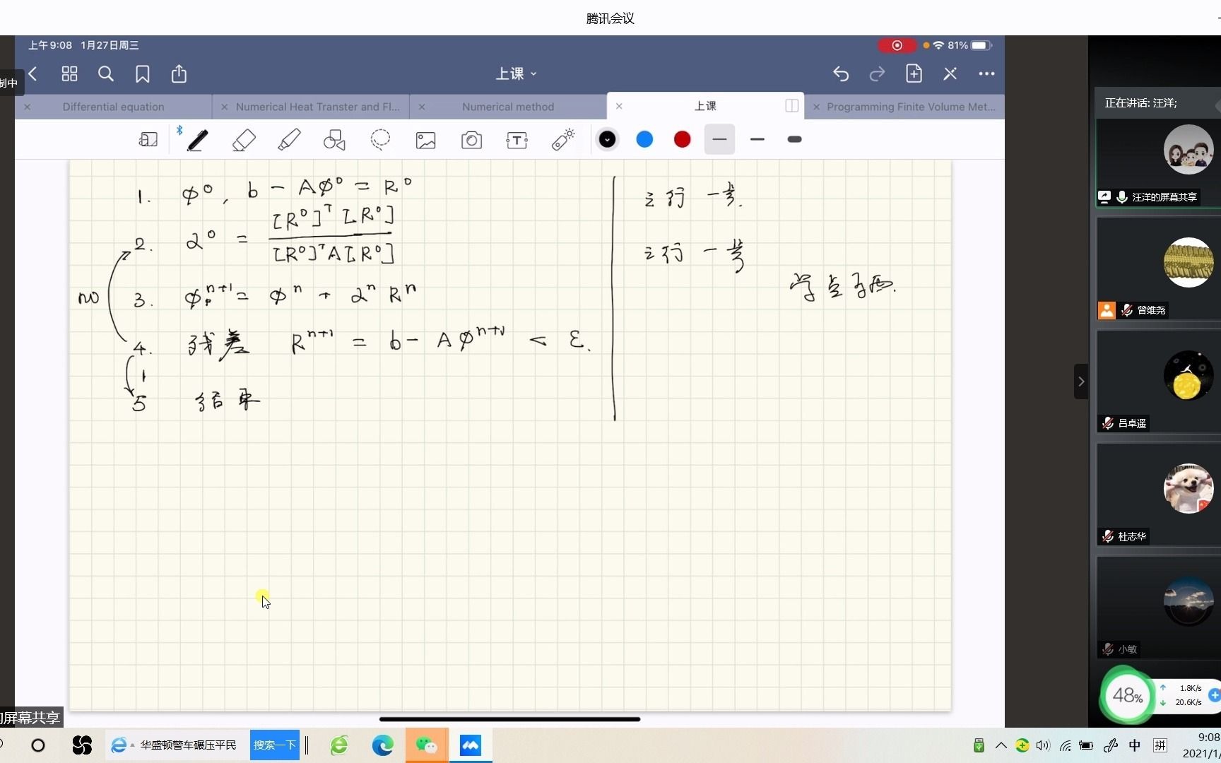Click the 搜索一下 search button
The image size is (1221, 763).
point(275,745)
